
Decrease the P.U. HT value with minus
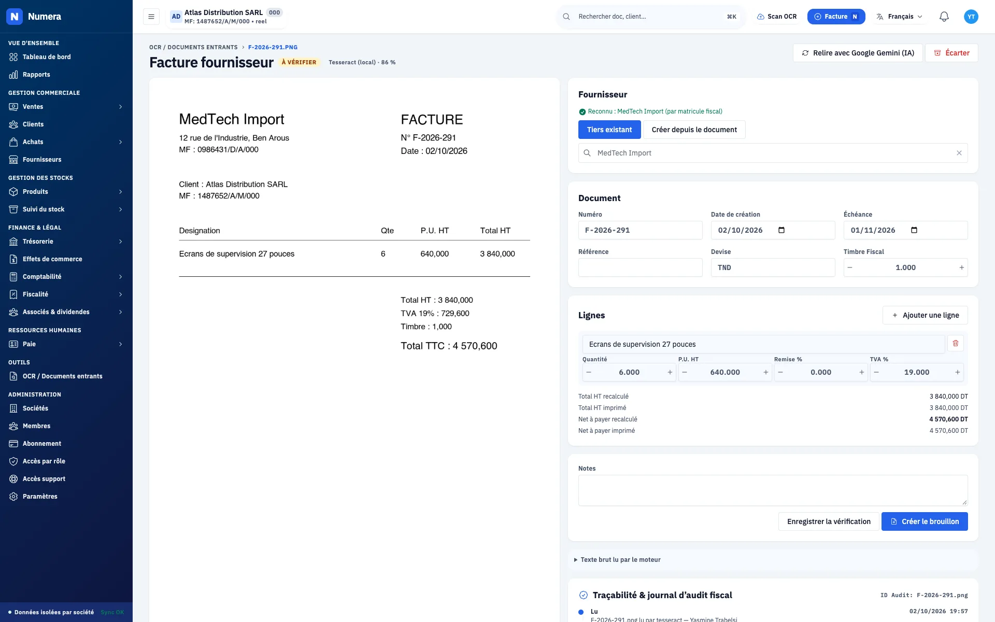(685, 372)
